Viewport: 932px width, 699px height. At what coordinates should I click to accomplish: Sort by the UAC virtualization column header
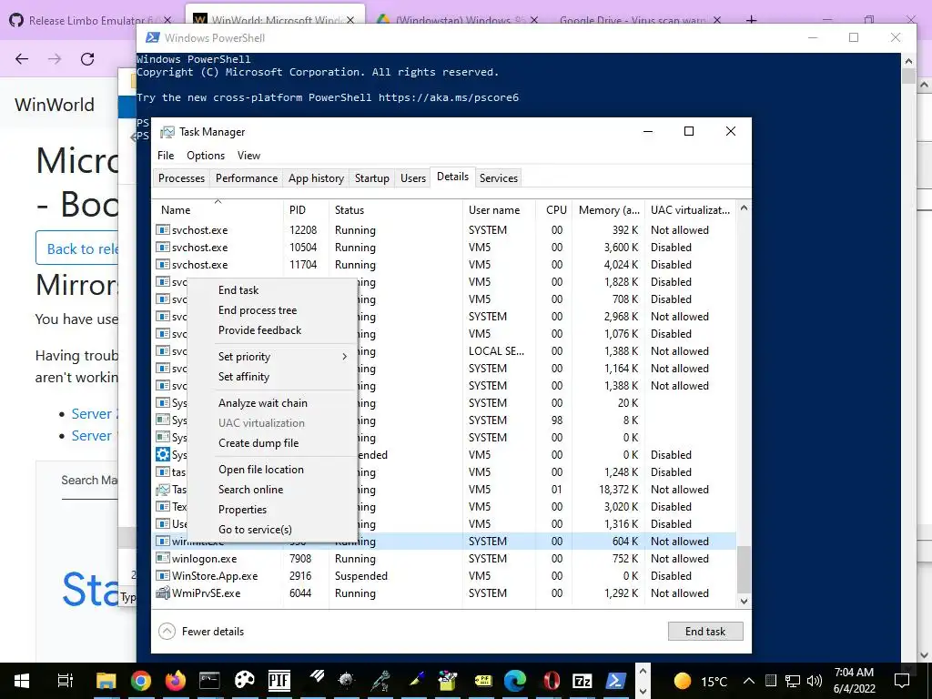pyautogui.click(x=691, y=210)
